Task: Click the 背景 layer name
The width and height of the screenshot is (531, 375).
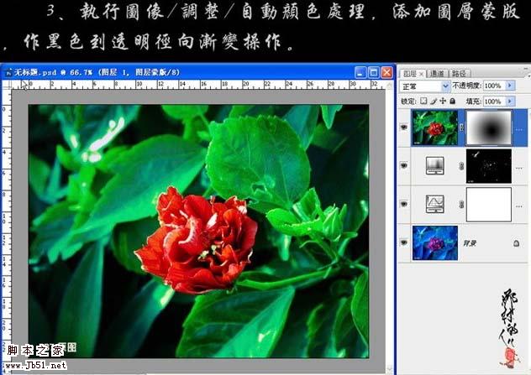Action: [470, 243]
